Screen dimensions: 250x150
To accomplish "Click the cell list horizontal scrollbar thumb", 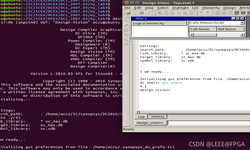I will [205, 35].
